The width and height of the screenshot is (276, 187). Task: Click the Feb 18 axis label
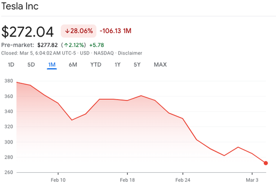pos(127,180)
